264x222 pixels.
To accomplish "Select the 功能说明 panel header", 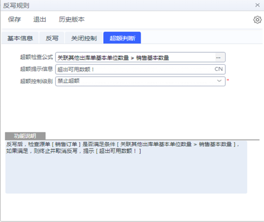I will pos(25,136).
